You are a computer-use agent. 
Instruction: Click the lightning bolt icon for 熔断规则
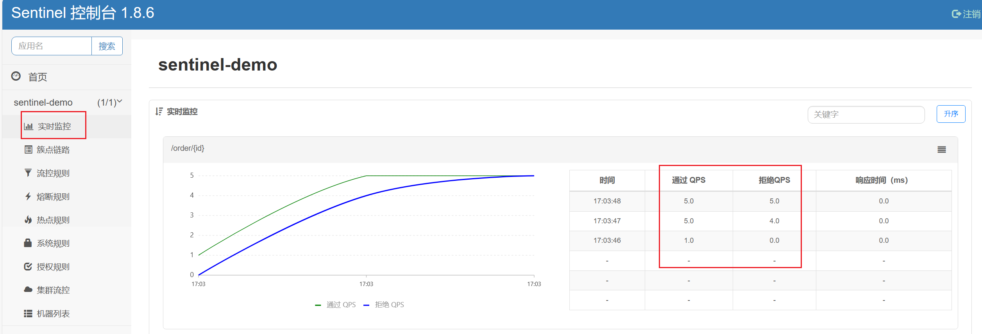[28, 196]
